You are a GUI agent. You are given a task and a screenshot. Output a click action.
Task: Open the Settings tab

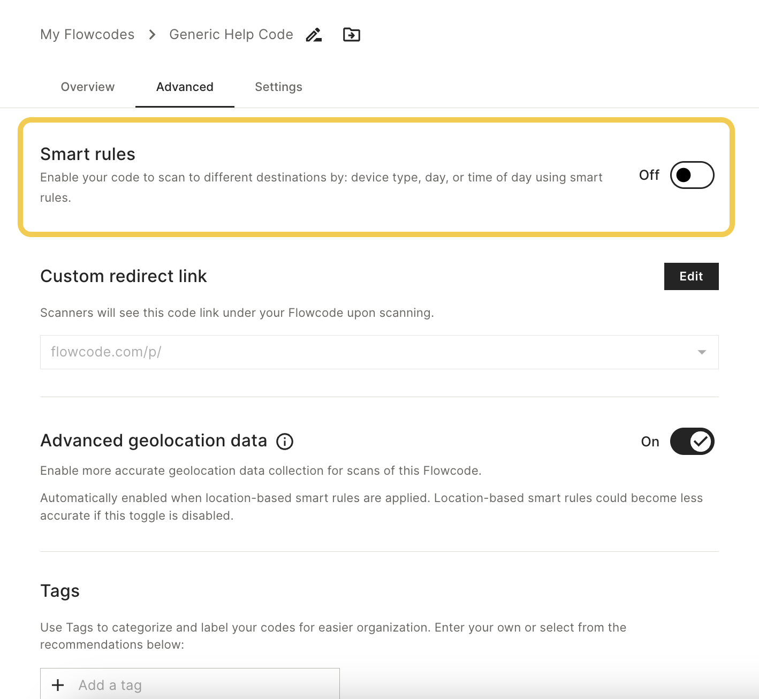pyautogui.click(x=278, y=87)
